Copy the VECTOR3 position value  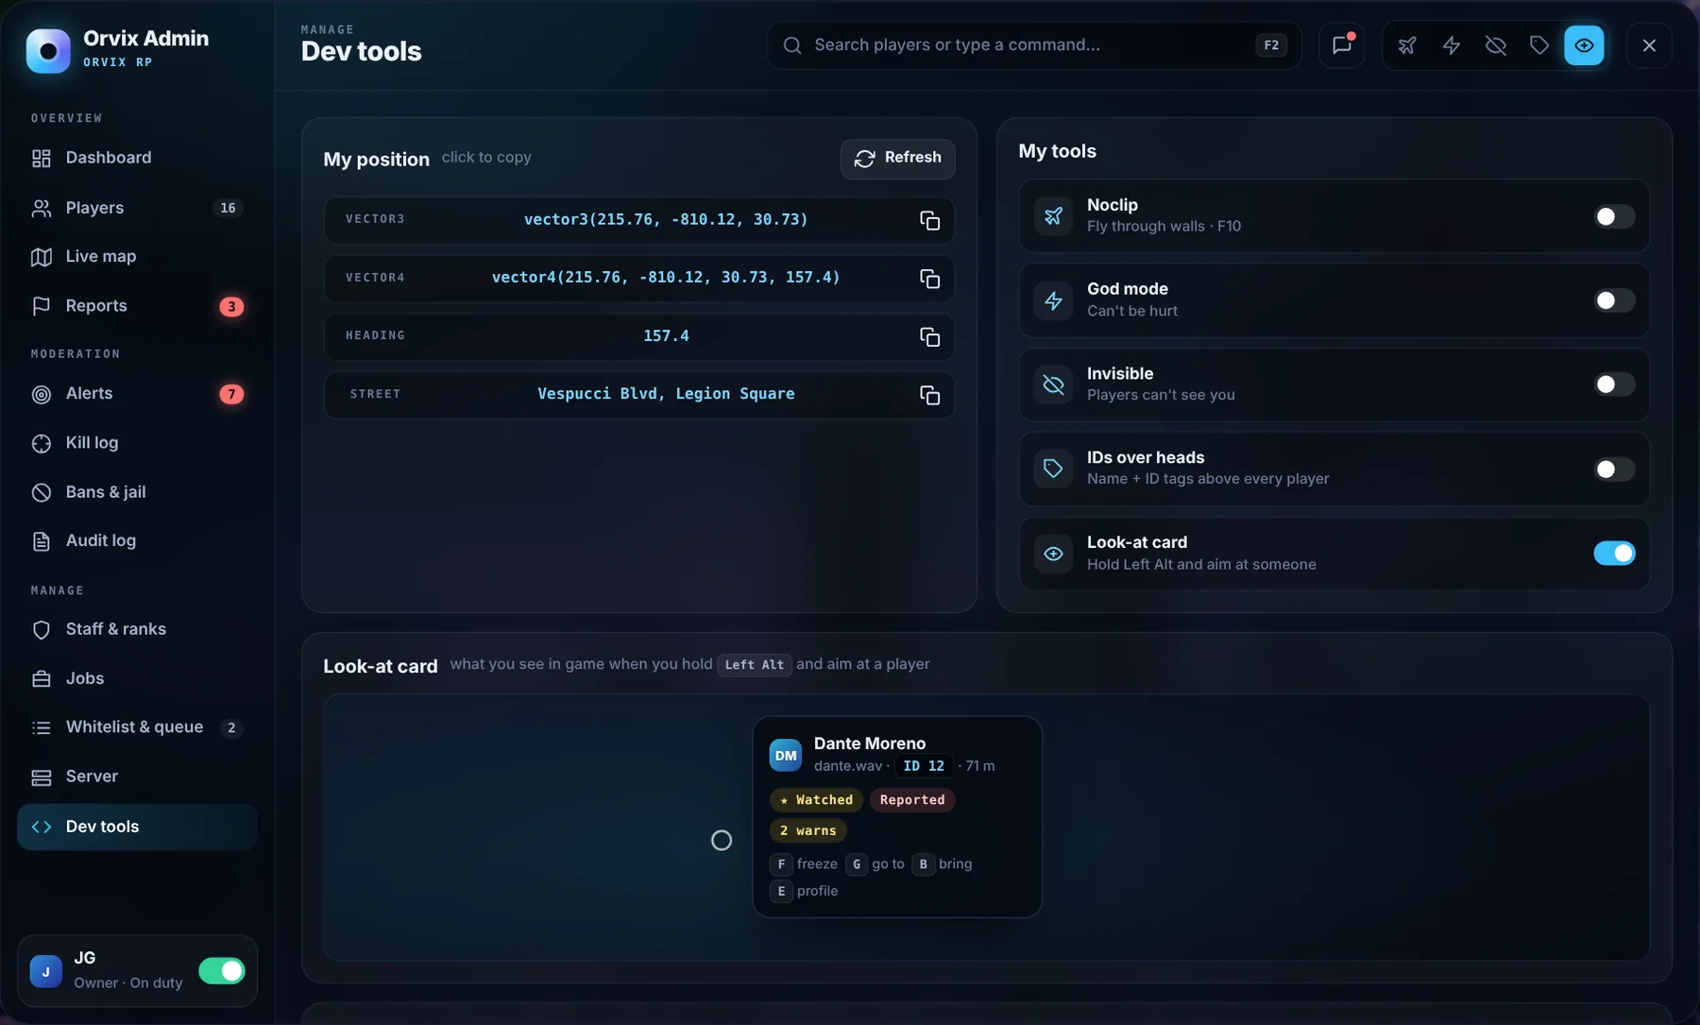tap(929, 220)
